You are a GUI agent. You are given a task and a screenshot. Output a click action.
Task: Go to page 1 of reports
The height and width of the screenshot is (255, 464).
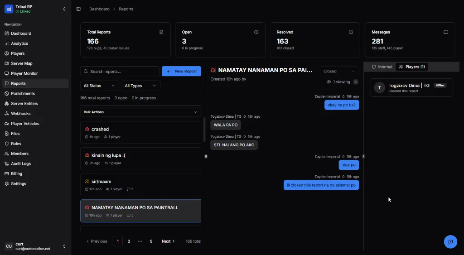click(x=118, y=241)
